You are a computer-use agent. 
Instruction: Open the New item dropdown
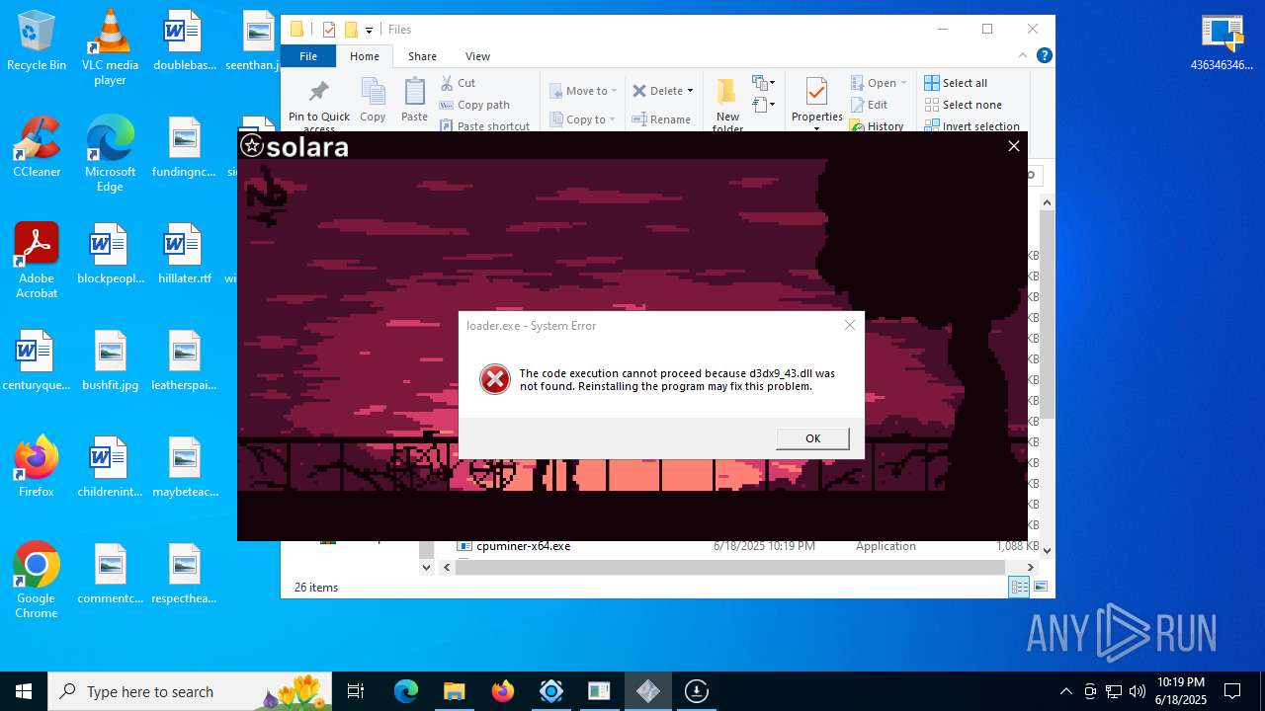[x=763, y=83]
